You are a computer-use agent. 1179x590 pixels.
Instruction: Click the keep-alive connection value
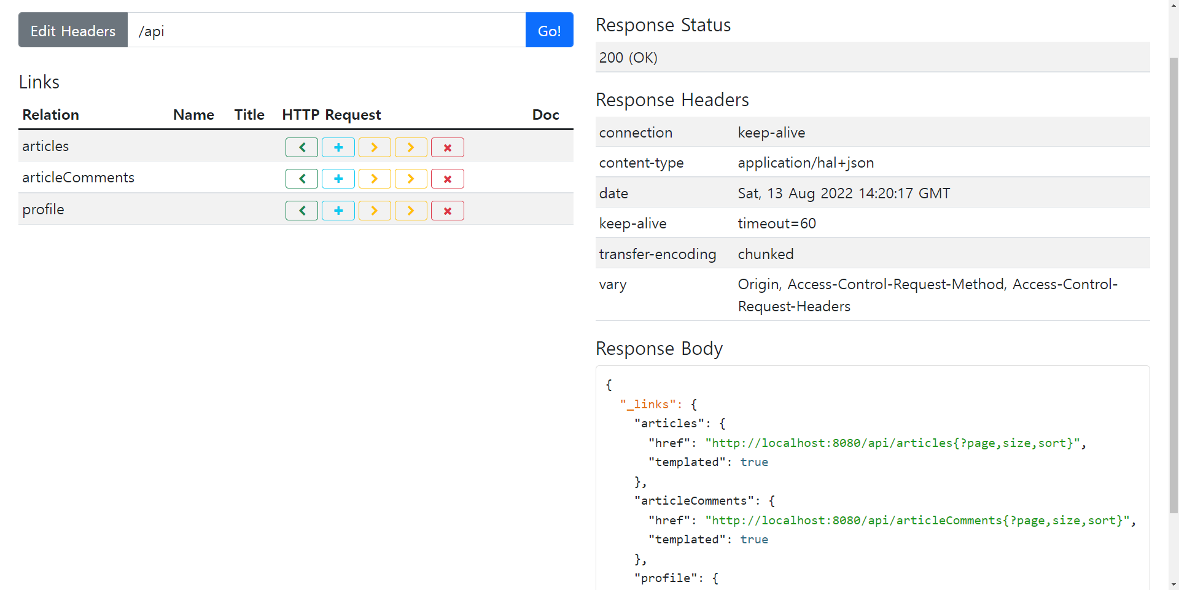(771, 133)
